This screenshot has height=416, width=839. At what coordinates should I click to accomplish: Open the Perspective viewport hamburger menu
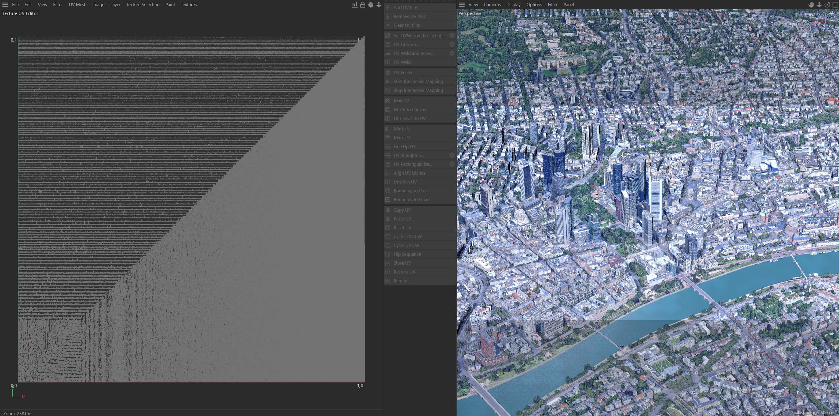462,5
